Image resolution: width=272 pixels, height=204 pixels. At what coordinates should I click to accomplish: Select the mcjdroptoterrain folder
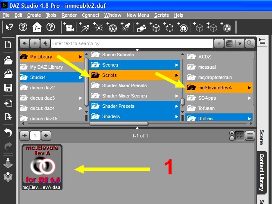coord(219,77)
